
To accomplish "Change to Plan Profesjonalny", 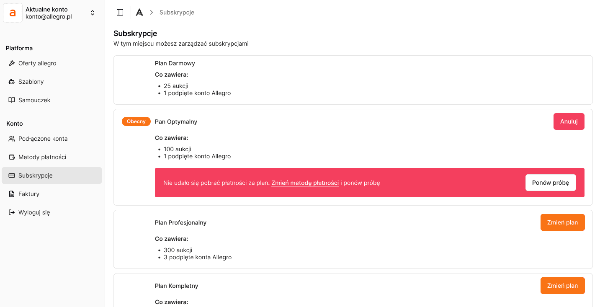I will click(x=562, y=222).
